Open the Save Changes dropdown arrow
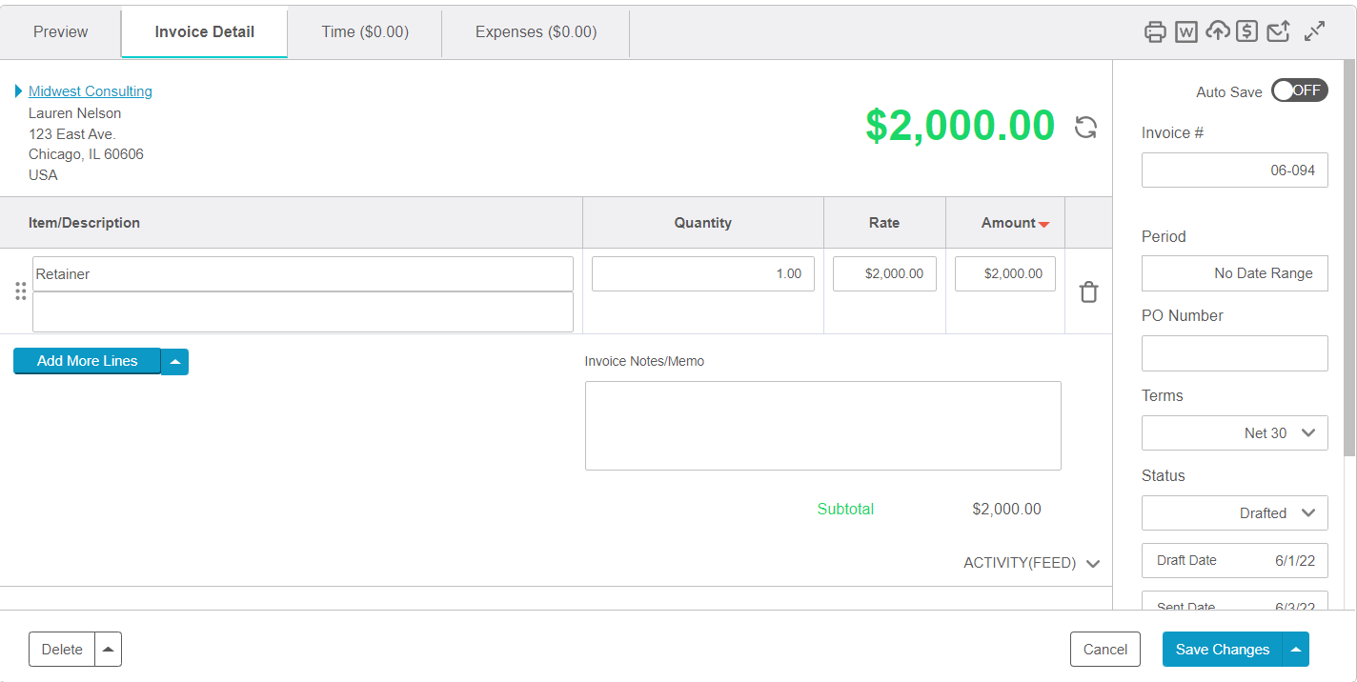Viewport: 1357px width, 682px height. pyautogui.click(x=1295, y=649)
